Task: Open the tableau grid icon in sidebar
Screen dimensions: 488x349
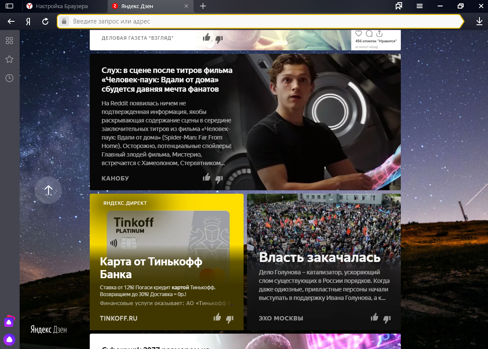Action: click(x=9, y=41)
